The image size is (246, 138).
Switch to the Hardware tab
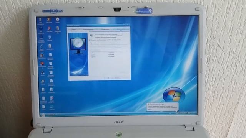pos(105,29)
